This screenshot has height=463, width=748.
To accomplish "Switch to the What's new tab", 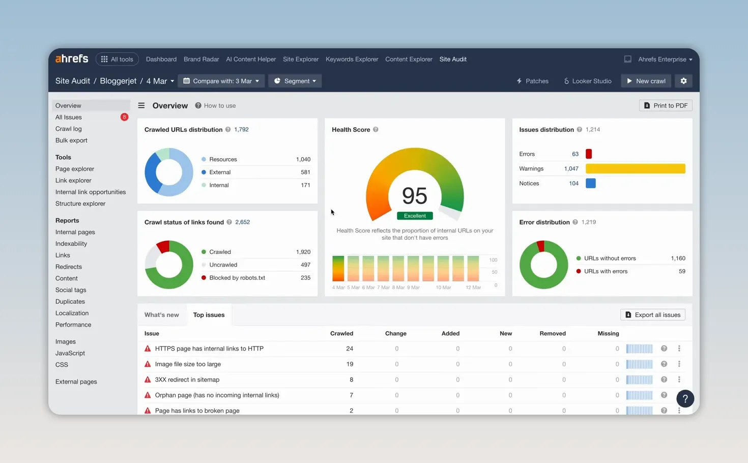I will pyautogui.click(x=162, y=315).
